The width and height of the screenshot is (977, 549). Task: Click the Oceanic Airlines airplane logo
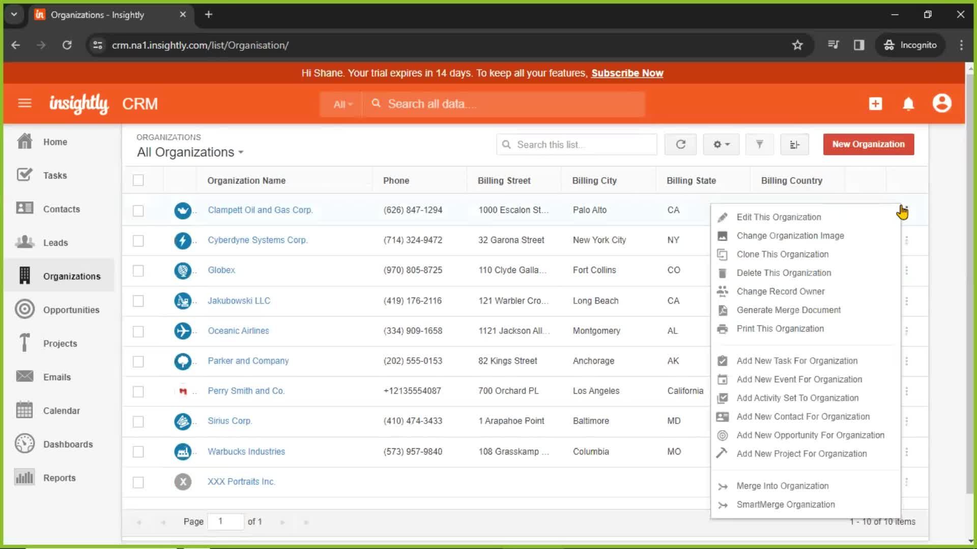pos(183,331)
